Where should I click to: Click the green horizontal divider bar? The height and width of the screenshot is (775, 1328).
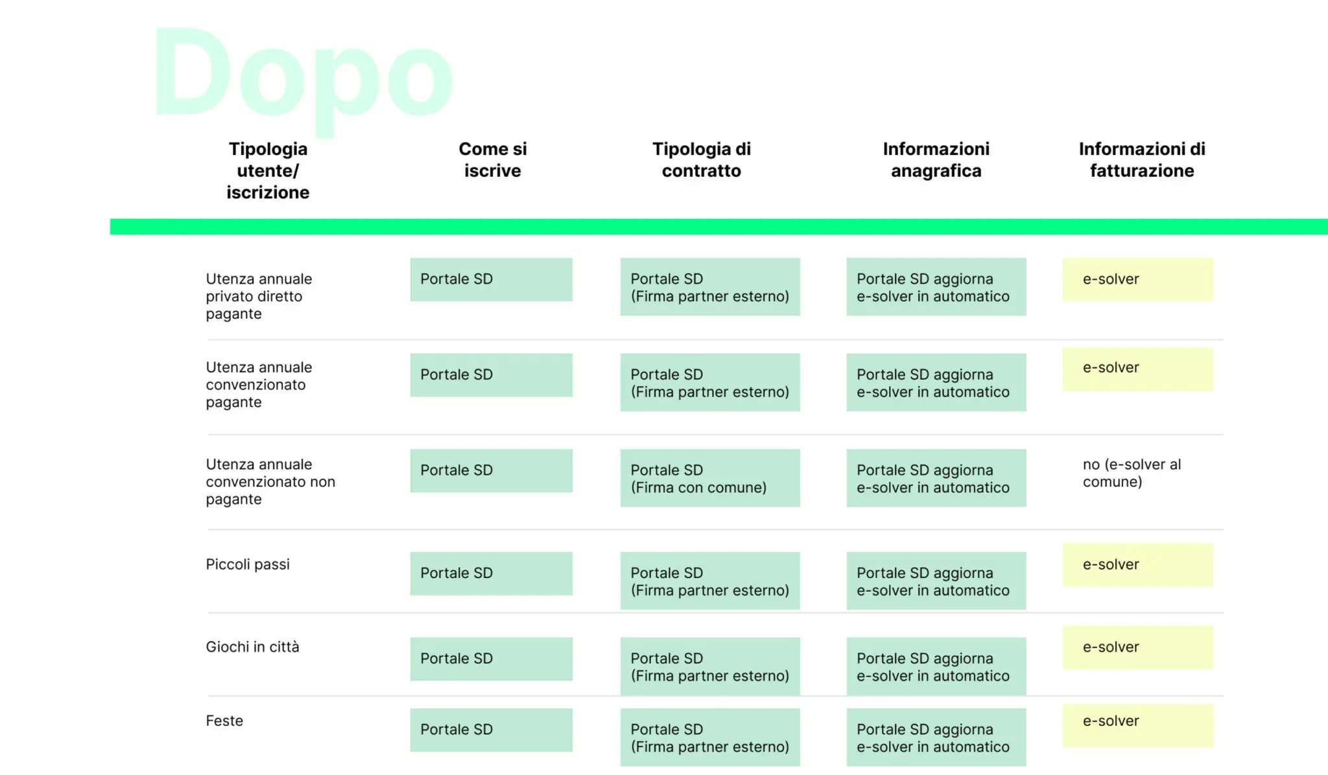(719, 227)
